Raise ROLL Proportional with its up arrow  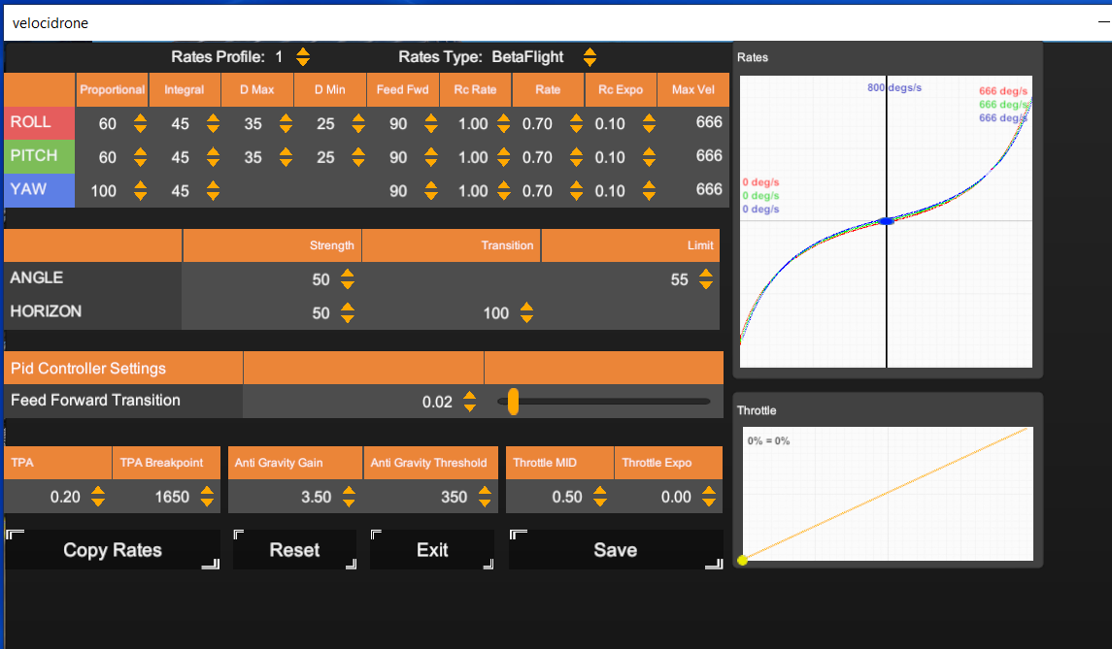(141, 117)
